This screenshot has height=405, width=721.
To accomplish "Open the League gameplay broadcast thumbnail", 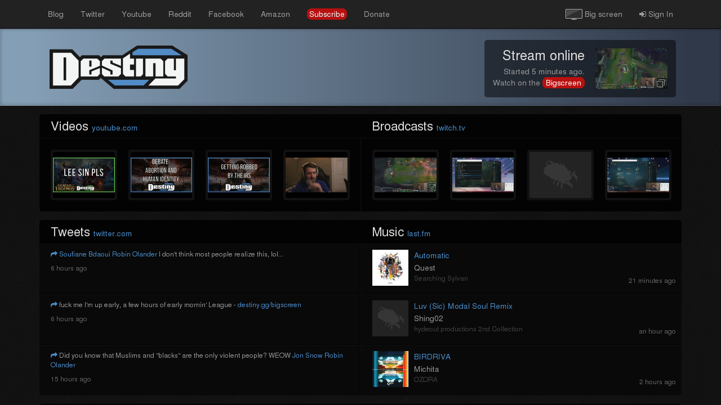I will [x=406, y=175].
